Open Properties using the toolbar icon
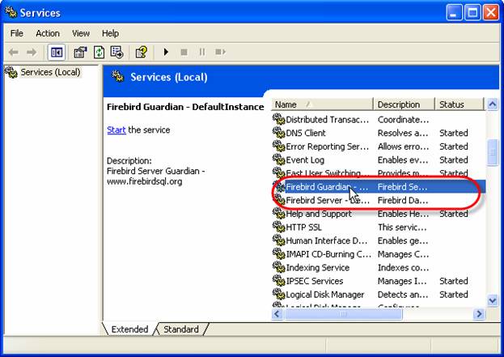The width and height of the screenshot is (504, 357). click(80, 53)
